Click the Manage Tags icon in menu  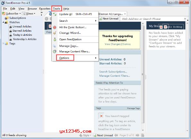pyautogui.click(x=55, y=46)
